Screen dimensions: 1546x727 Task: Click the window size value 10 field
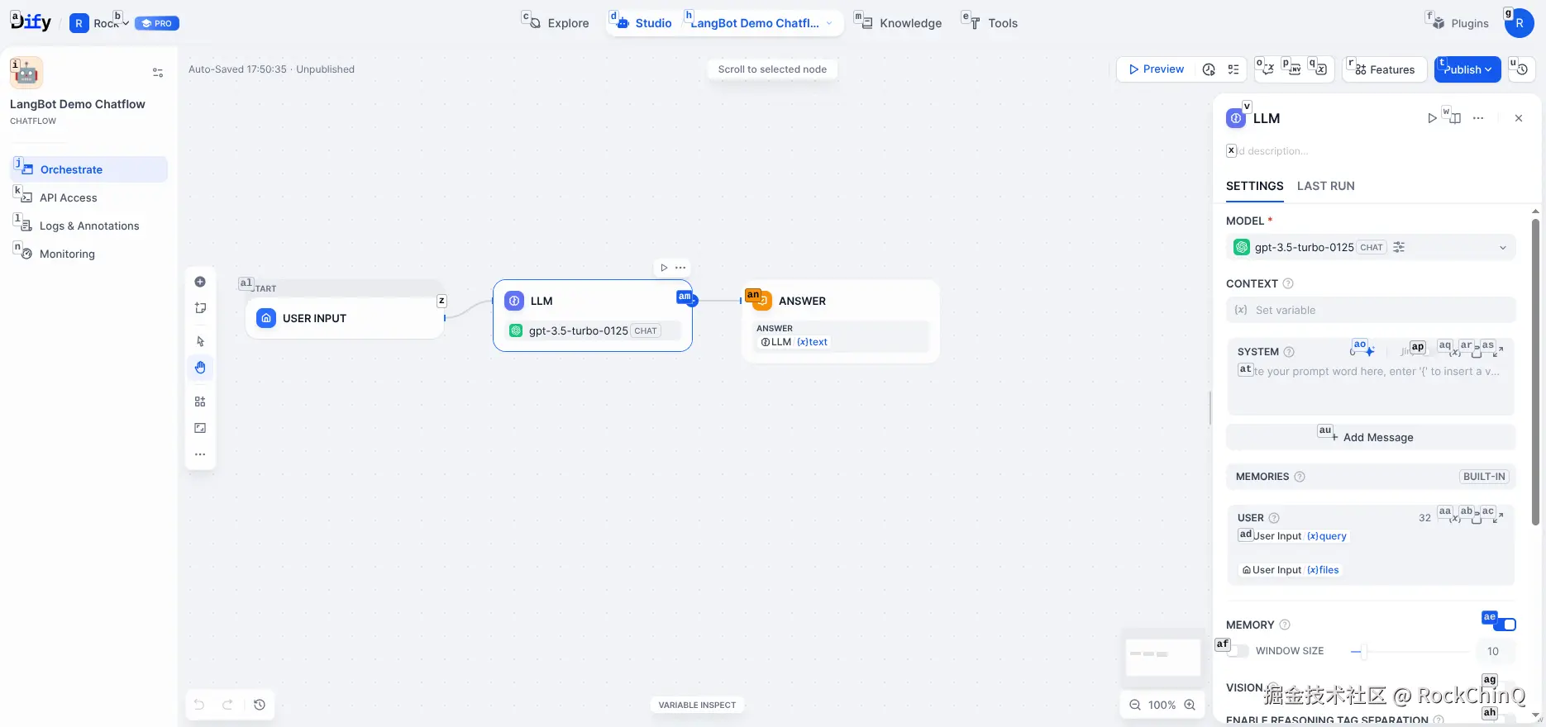pos(1496,651)
